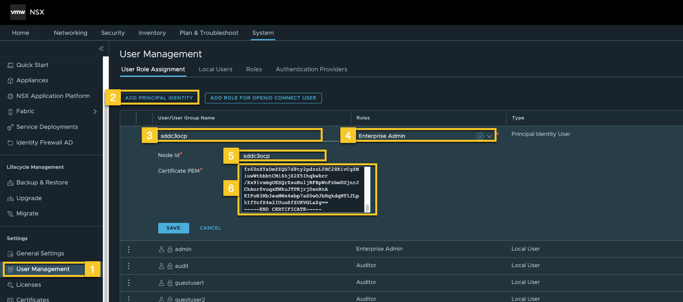
Task: Click the User Management icon
Action: pos(11,269)
